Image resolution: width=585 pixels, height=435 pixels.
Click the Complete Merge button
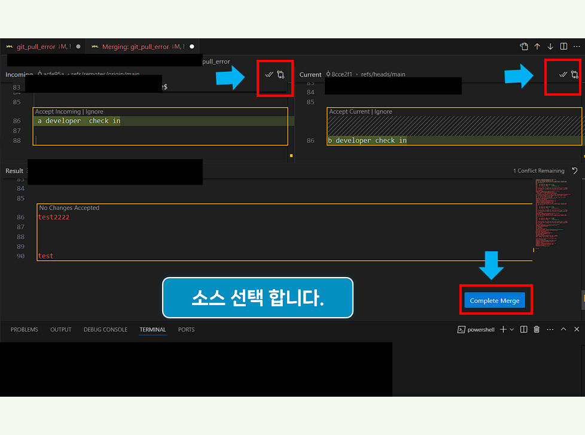(495, 300)
